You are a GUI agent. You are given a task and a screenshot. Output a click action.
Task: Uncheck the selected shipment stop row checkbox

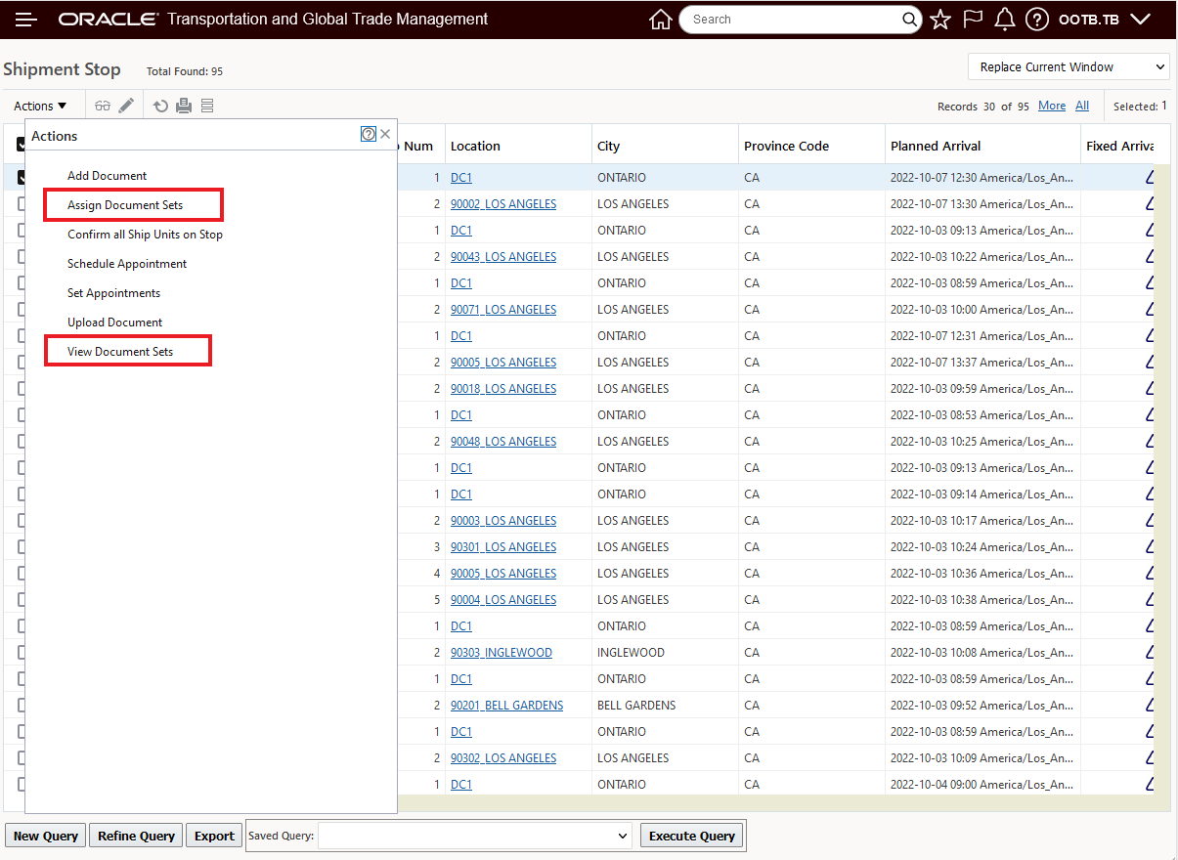pos(22,177)
